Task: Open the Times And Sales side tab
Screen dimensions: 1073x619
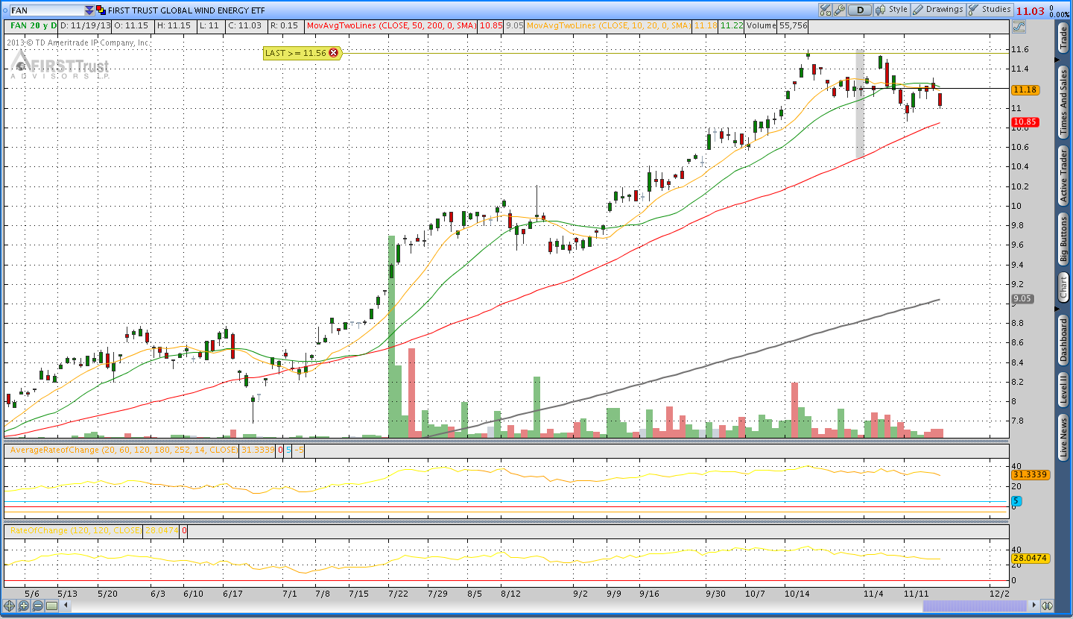Action: pos(1063,101)
